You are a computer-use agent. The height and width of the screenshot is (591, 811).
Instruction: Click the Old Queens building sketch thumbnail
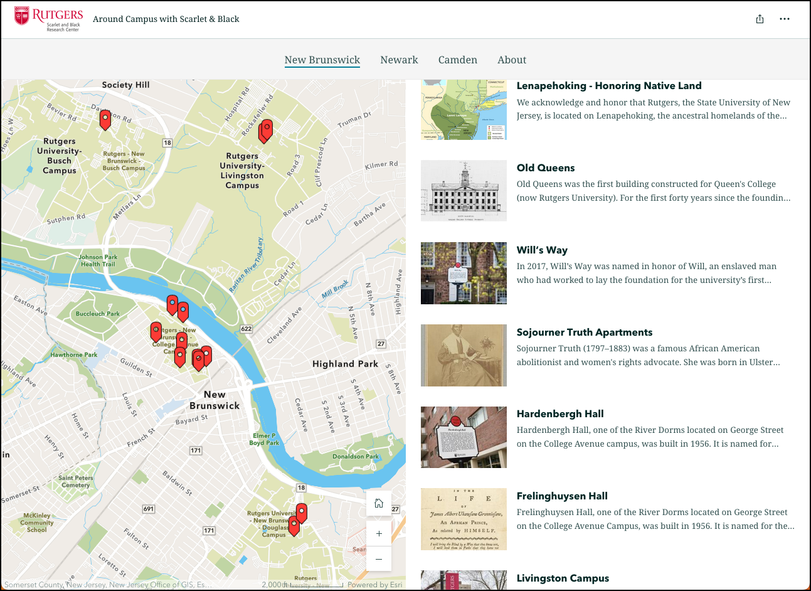click(x=464, y=191)
